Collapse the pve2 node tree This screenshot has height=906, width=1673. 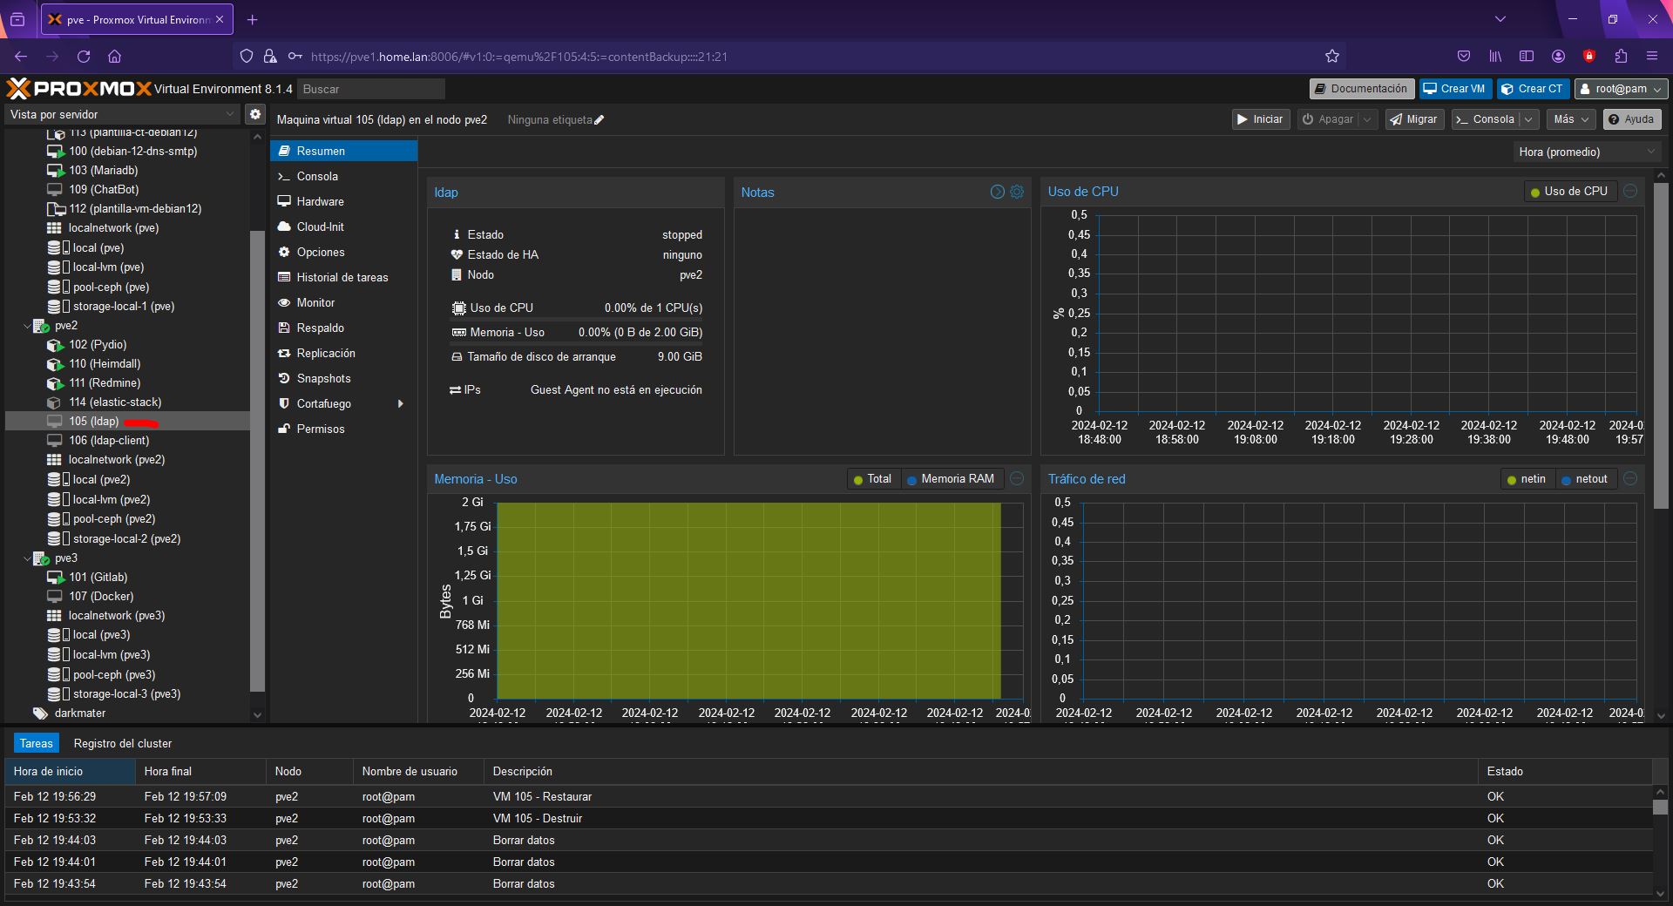click(x=27, y=326)
